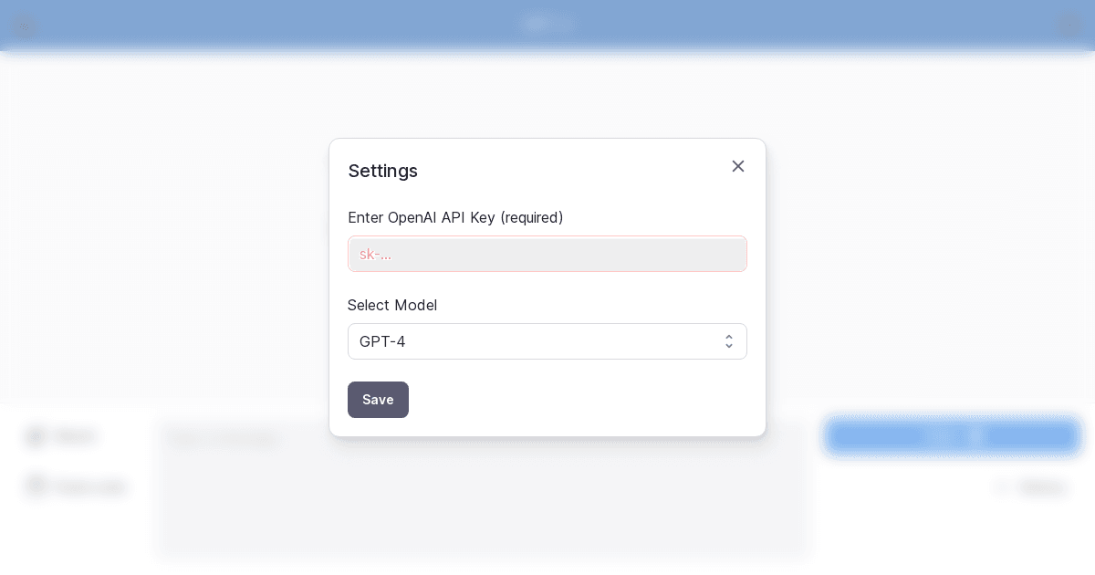Click the Select Model label
Viewport: 1095px width, 575px height.
point(392,305)
